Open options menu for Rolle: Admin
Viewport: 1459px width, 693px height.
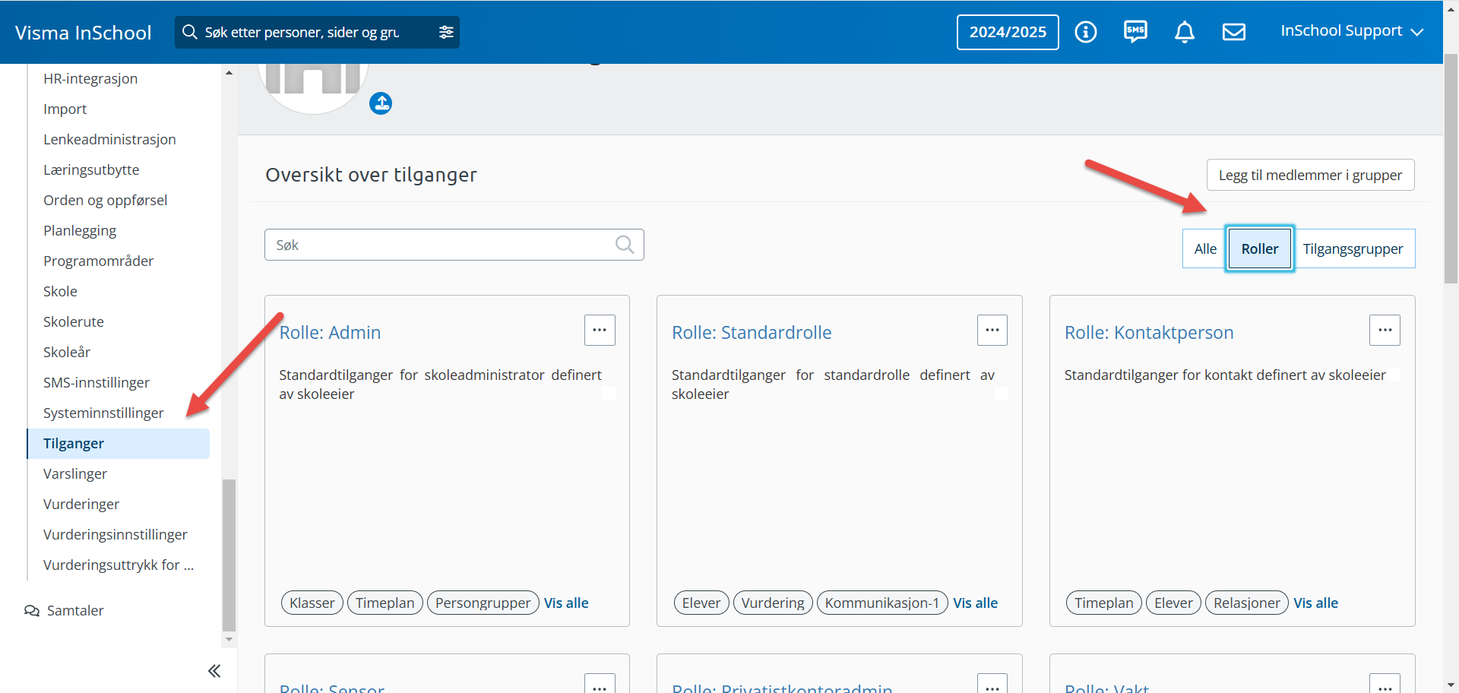[x=600, y=331]
